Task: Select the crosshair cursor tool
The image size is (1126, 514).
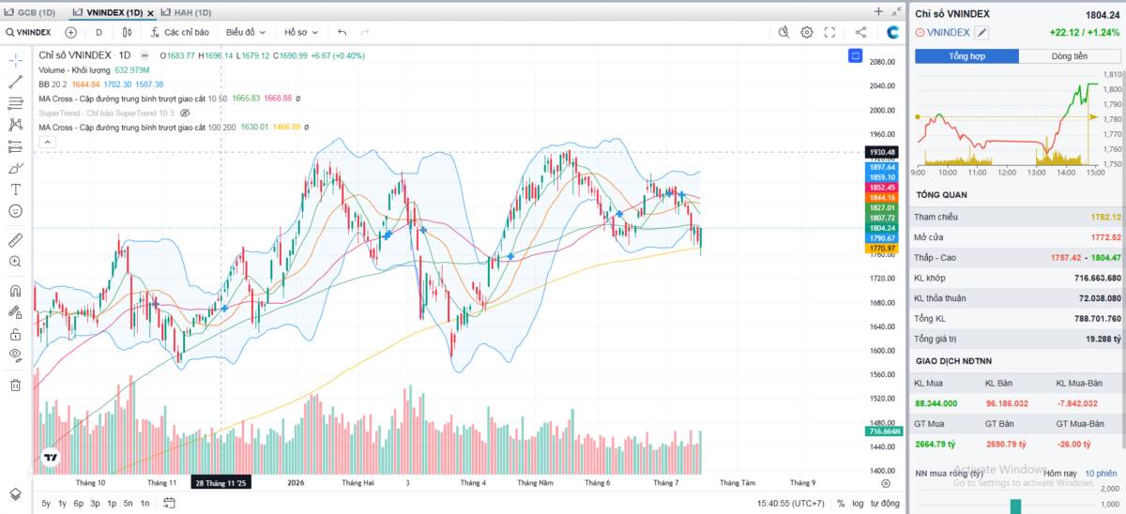Action: coord(15,60)
